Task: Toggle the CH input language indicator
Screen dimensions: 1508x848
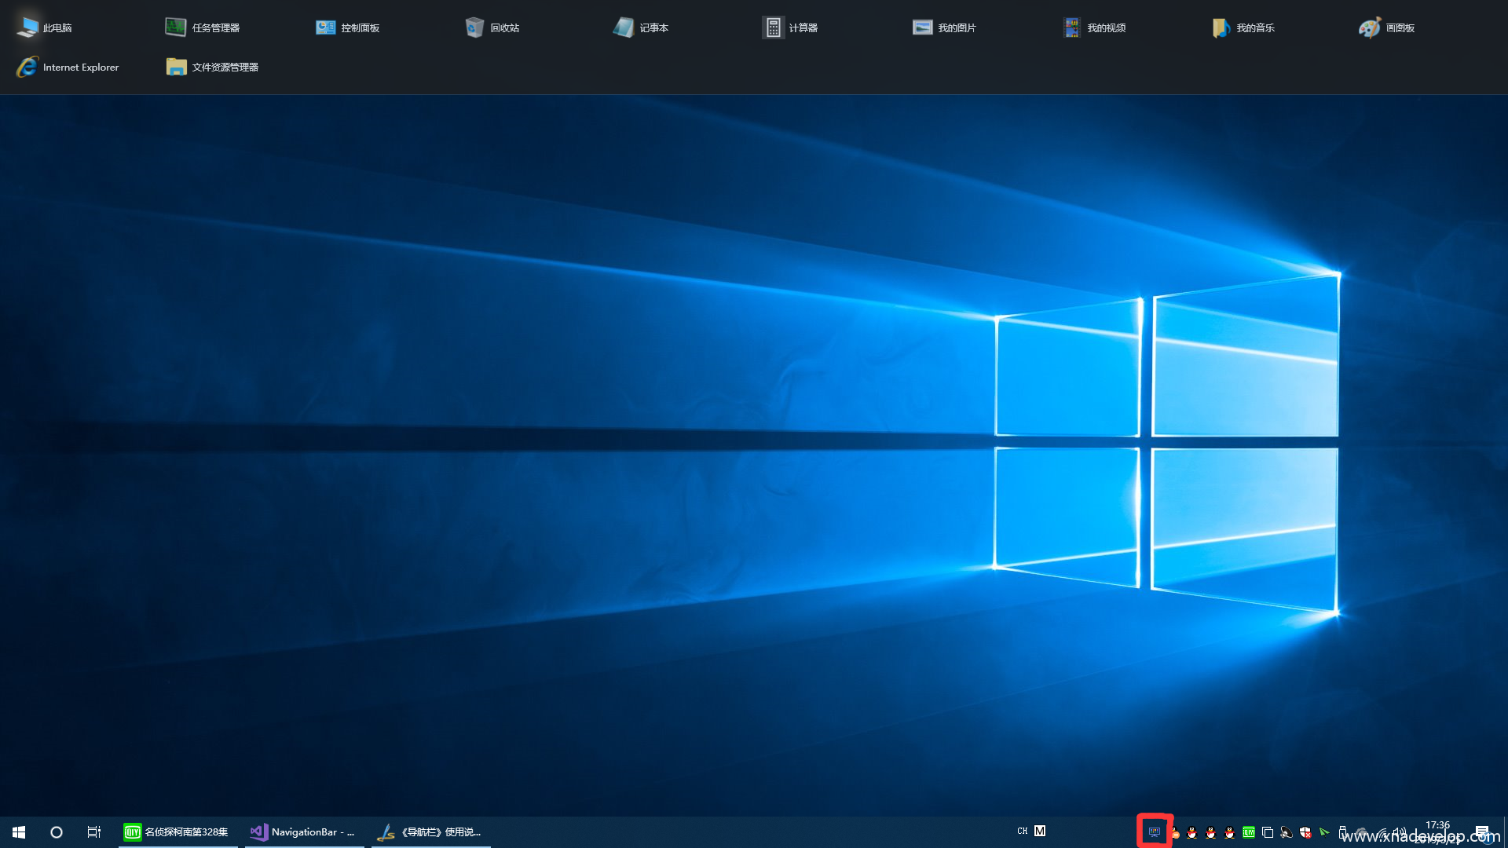Action: point(1022,831)
